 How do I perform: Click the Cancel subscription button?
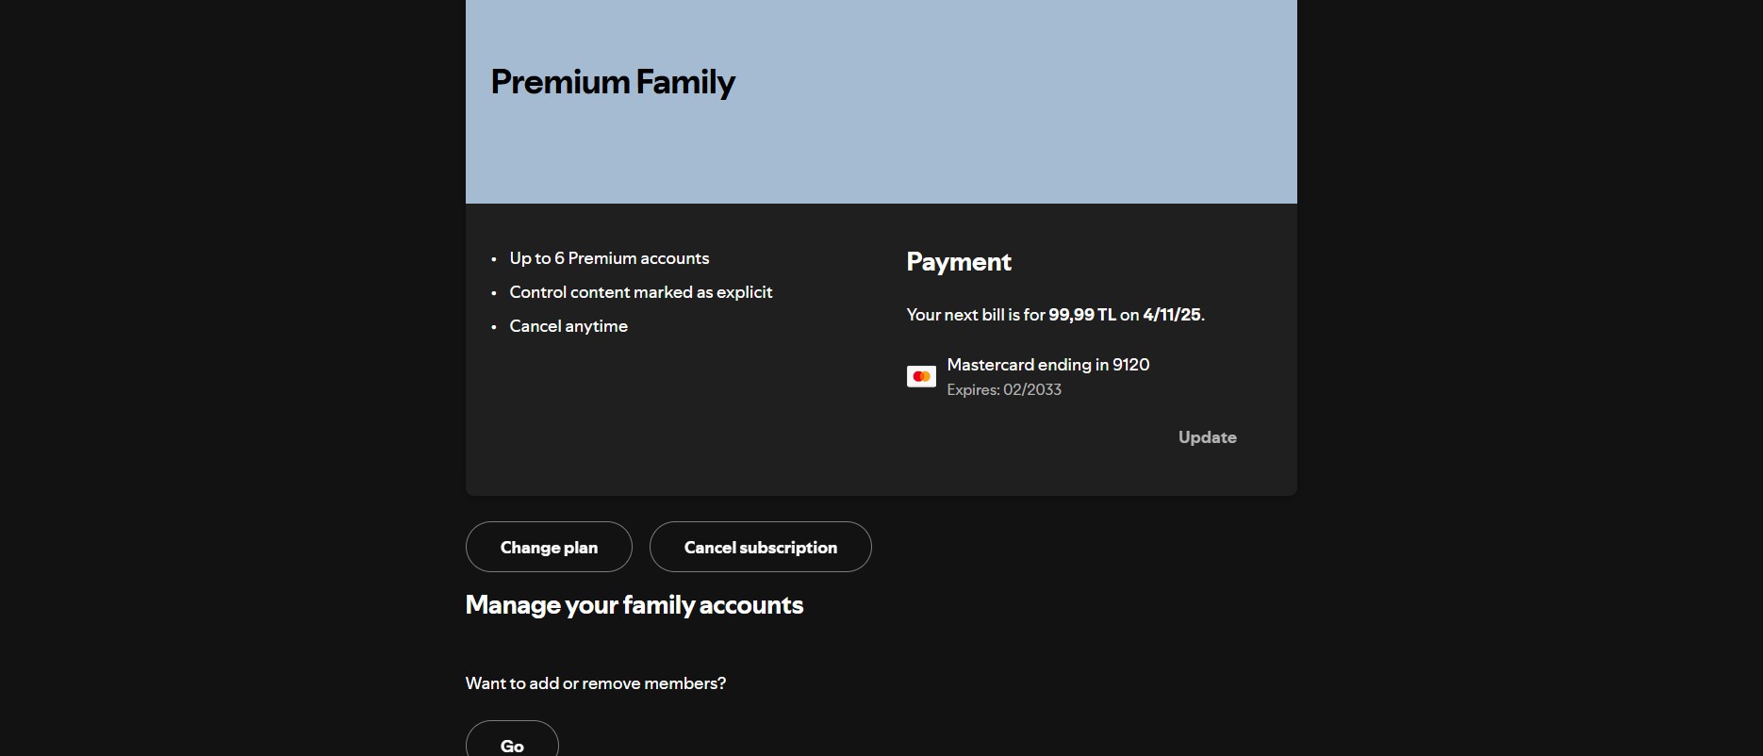(761, 547)
